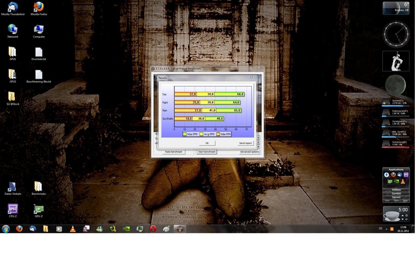415x280 pixels.
Task: Launch Thunderbird from the taskbar
Action: click(x=33, y=229)
